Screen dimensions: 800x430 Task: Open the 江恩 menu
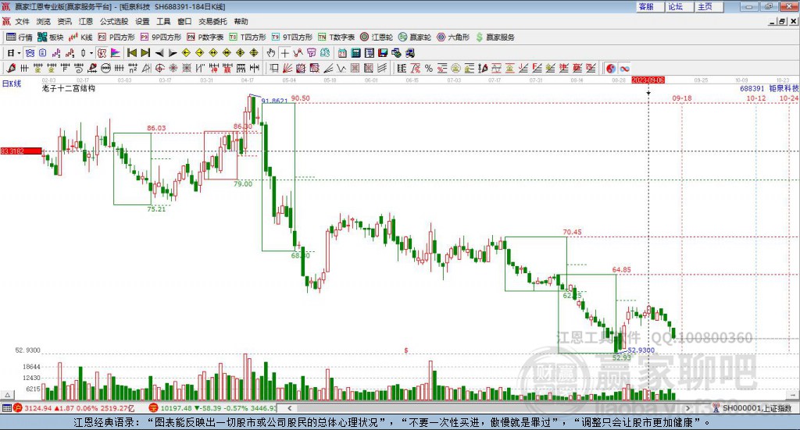pos(86,21)
